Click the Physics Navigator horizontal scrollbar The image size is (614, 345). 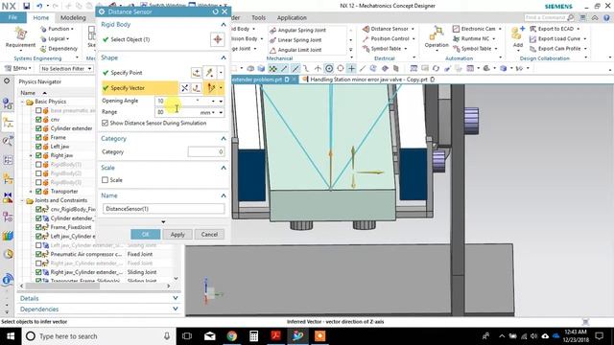(62, 286)
